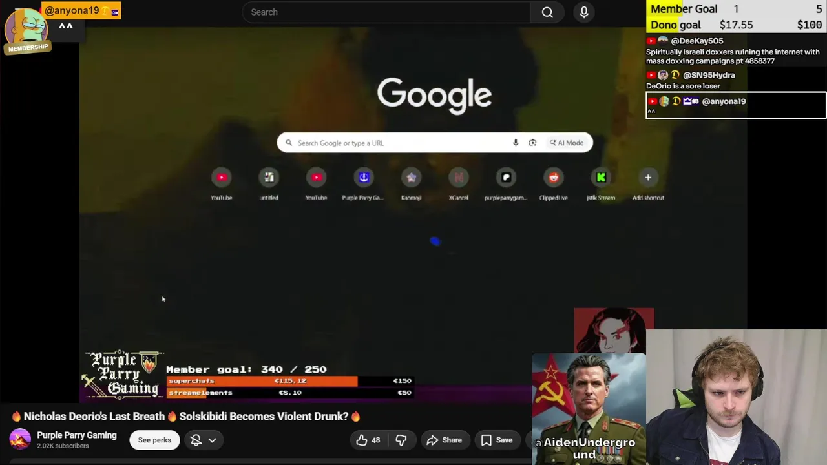Open the Purple Parry Ga... shortcut tile
The width and height of the screenshot is (827, 465).
(x=364, y=184)
